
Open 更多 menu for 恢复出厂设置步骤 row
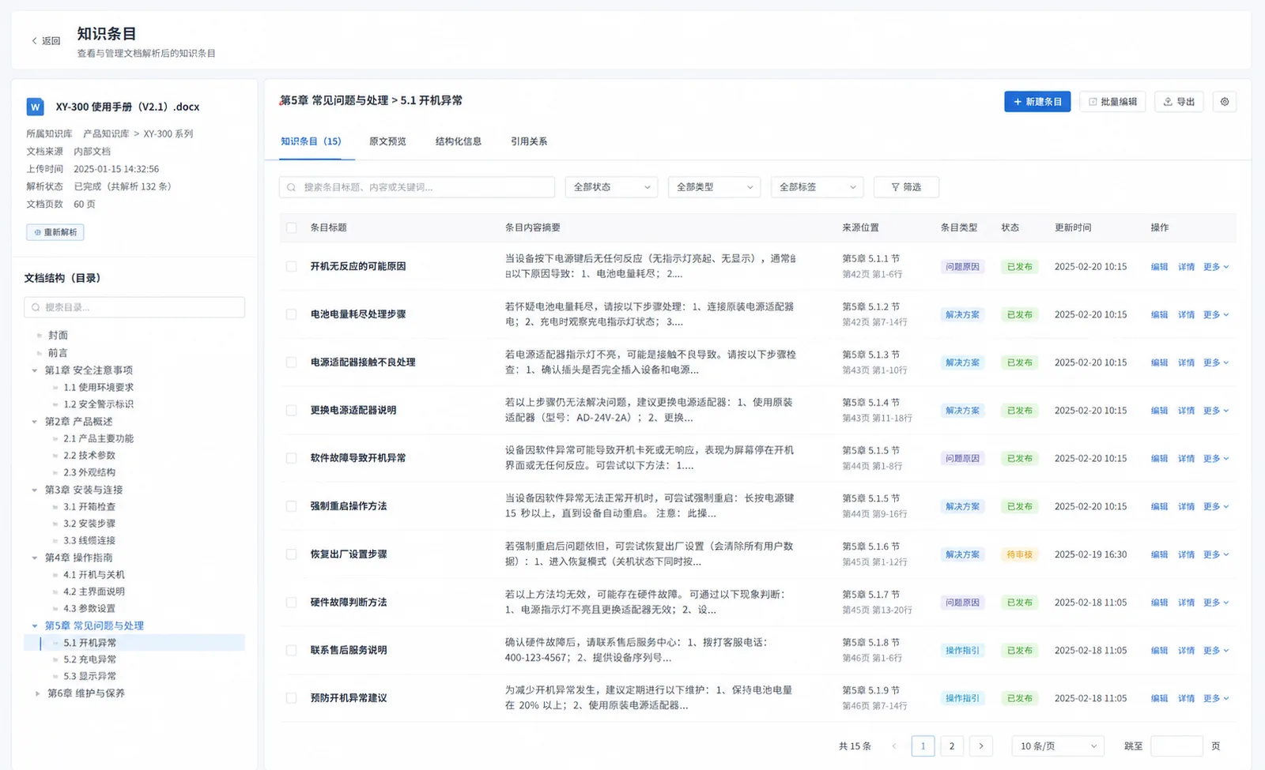click(x=1216, y=554)
